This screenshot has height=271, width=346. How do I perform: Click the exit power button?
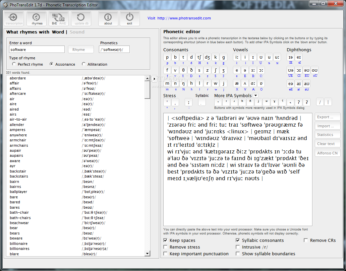130,19
